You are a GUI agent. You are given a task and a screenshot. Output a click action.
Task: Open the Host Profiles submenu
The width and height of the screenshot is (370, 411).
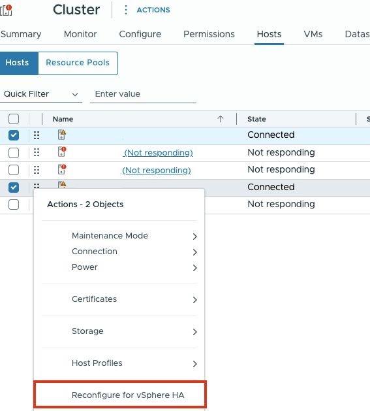[x=119, y=363]
